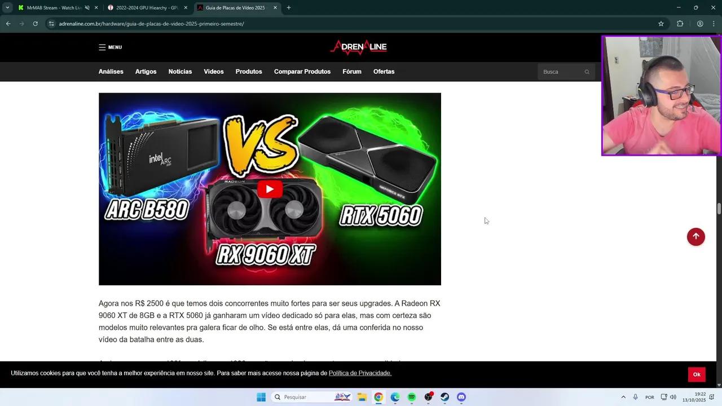The height and width of the screenshot is (406, 722).
Task: Open the browser extensions menu
Action: 680,24
